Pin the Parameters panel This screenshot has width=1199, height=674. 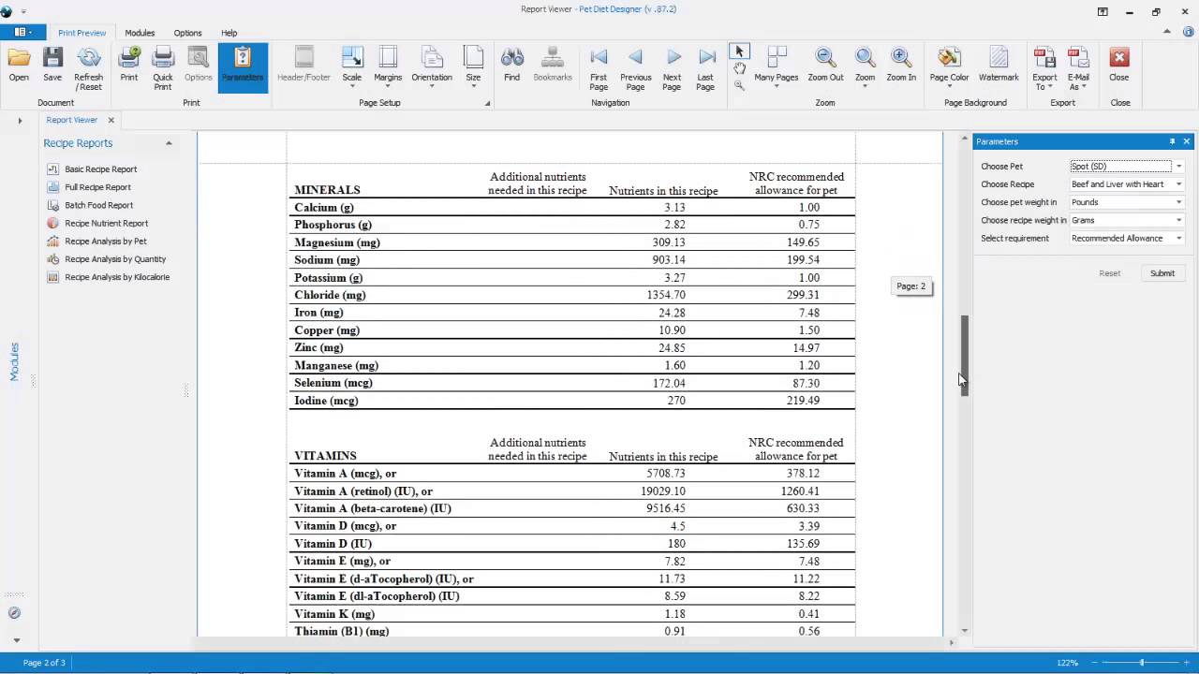tap(1172, 141)
